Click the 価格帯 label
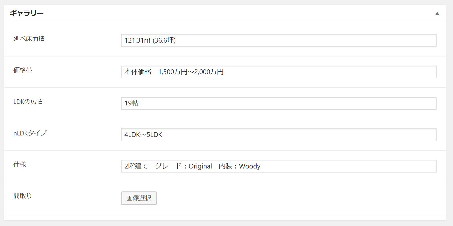Viewport: 453px width, 226px height. point(23,70)
